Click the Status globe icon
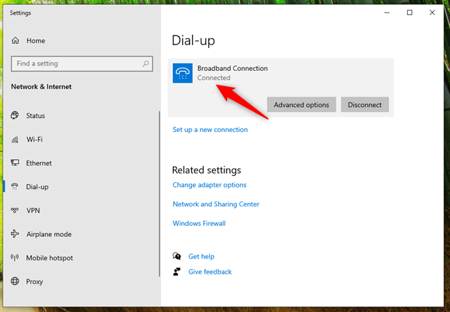The width and height of the screenshot is (450, 312). click(x=15, y=115)
